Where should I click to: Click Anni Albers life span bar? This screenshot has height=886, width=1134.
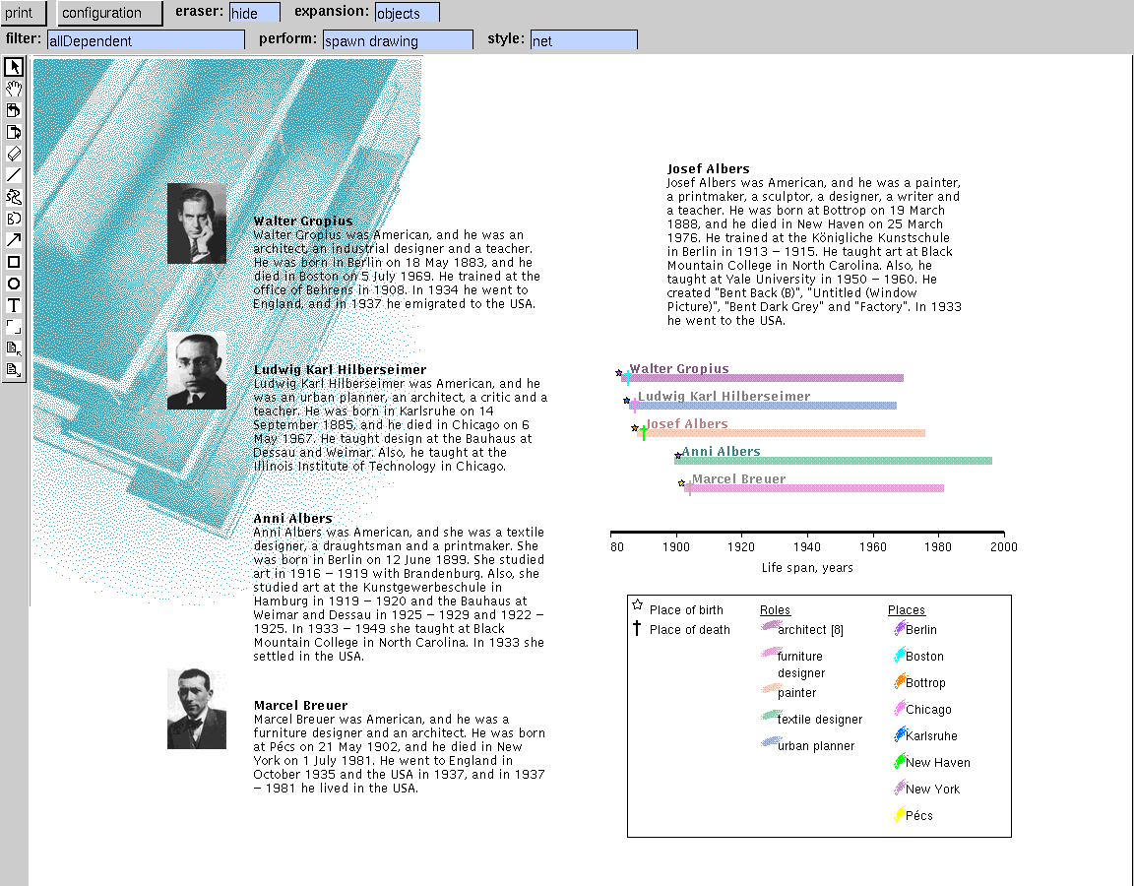(833, 461)
